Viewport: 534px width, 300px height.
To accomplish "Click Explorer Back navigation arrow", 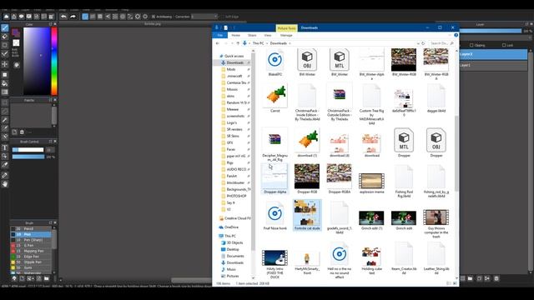I will click(x=218, y=43).
